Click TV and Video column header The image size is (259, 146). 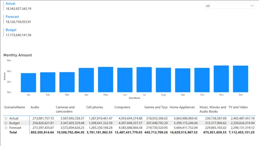coord(238,107)
